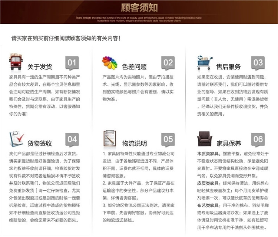The image size is (278, 237).
Task: Select the 物流说明 section heading
Action: [x=135, y=143]
